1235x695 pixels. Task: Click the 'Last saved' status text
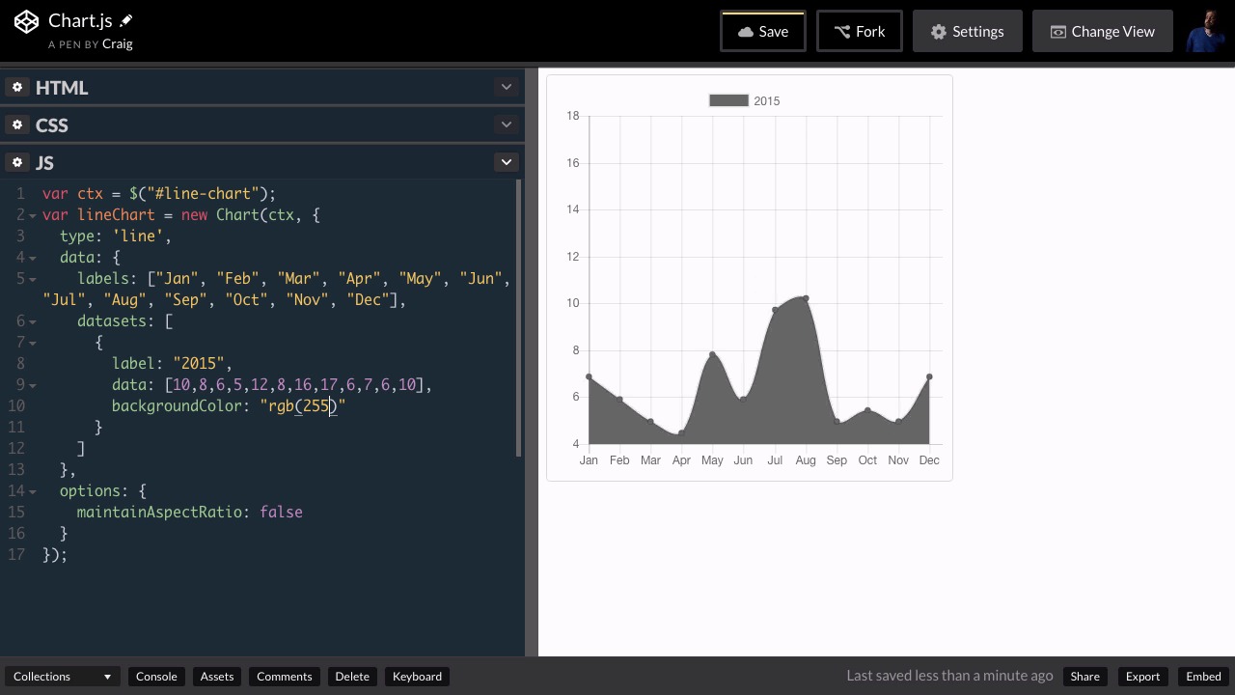[949, 676]
